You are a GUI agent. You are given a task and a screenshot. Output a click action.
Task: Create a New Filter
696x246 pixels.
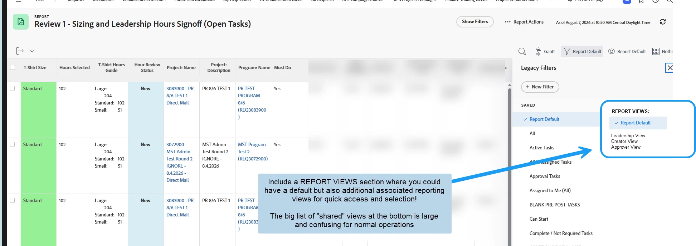[x=540, y=87]
